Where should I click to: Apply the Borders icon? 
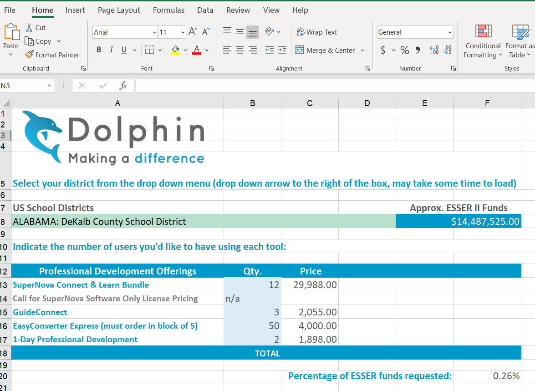click(149, 50)
